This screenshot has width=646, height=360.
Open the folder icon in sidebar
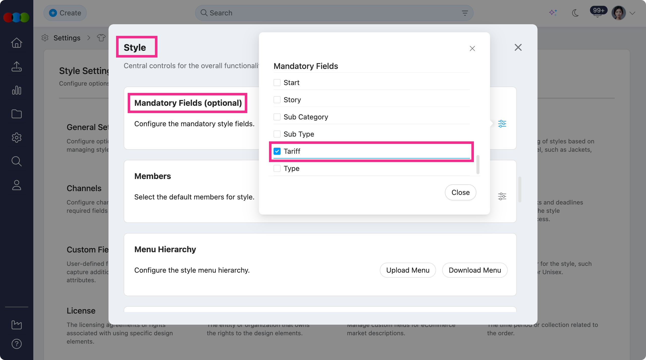click(x=17, y=114)
